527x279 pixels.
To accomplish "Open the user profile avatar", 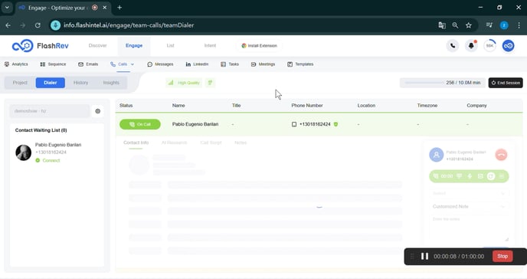I will 508,46.
